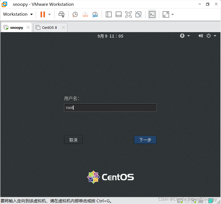Viewport: 221px width, 204px height.
Task: Restore down the VMware window
Action: click(x=208, y=4)
